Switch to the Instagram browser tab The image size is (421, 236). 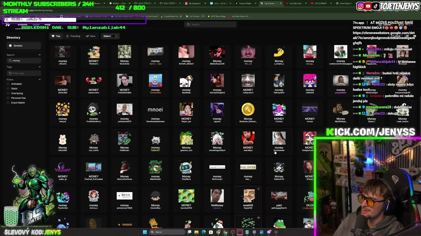[x=194, y=3]
